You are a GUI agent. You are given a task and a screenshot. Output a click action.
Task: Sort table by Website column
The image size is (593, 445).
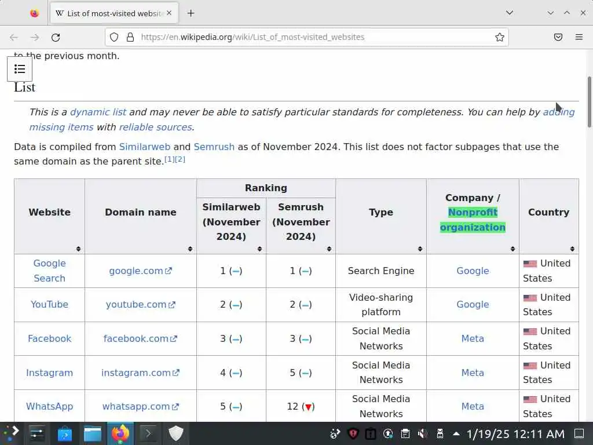pos(78,249)
